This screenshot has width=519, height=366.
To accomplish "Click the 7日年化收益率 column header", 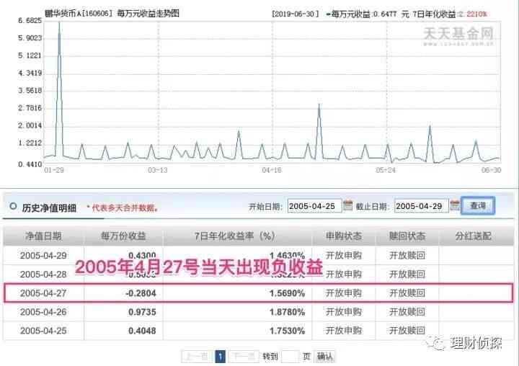I will pos(235,236).
